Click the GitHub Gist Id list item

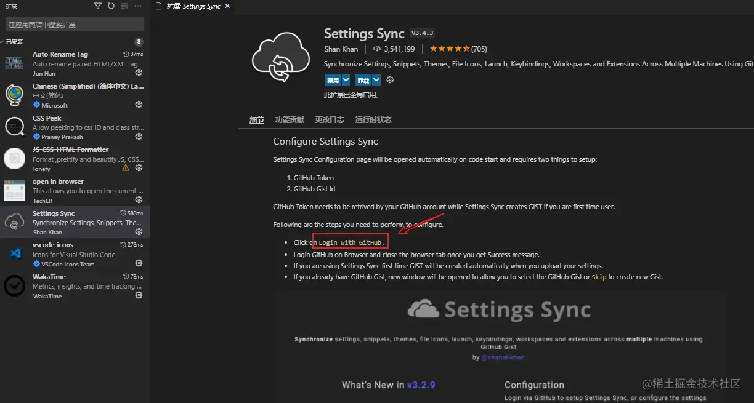click(314, 189)
